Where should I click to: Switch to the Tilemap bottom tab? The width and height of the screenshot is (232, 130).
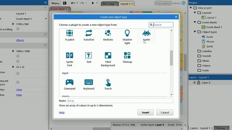point(220,128)
